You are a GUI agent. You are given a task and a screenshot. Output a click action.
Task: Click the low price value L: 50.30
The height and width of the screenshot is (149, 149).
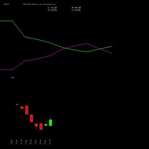[x=76, y=10]
